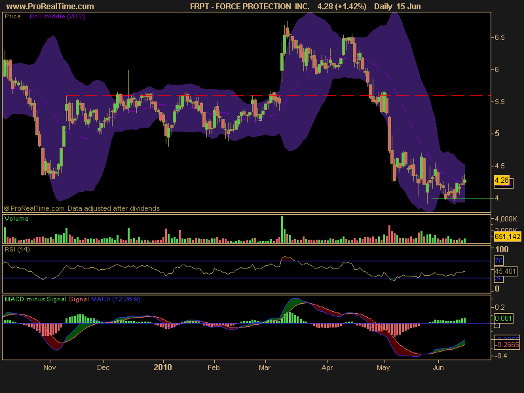
Task: Click the 100 RSI axis label
Action: pos(502,250)
